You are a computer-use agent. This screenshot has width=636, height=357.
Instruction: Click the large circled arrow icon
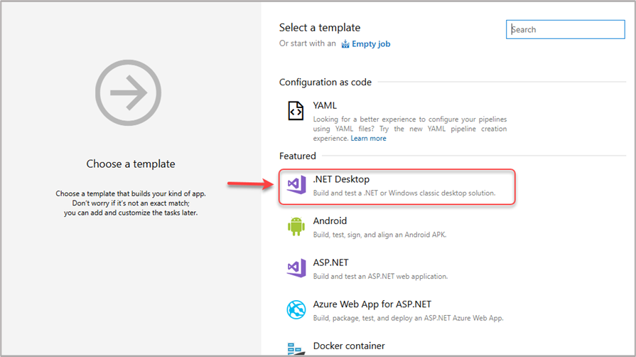[x=130, y=93]
